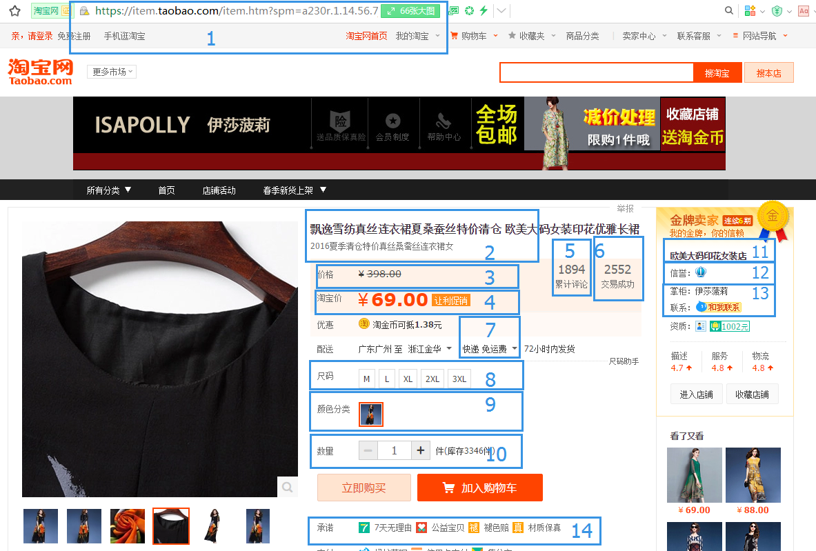Select the black hanger thumbnail

coord(170,526)
